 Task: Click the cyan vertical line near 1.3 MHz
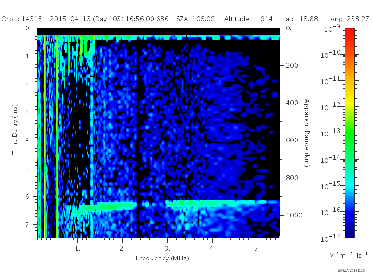[91, 153]
